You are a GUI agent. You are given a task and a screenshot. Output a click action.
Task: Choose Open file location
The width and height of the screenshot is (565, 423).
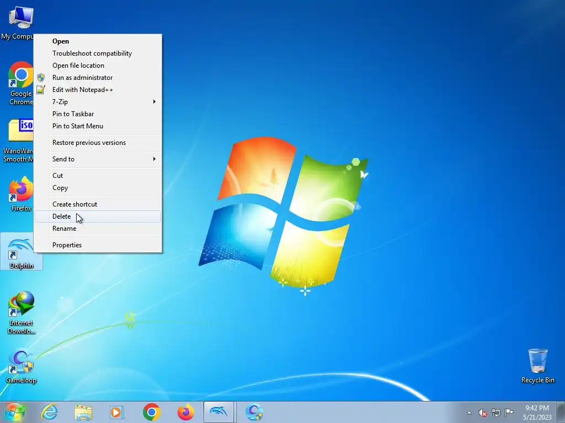(98, 66)
